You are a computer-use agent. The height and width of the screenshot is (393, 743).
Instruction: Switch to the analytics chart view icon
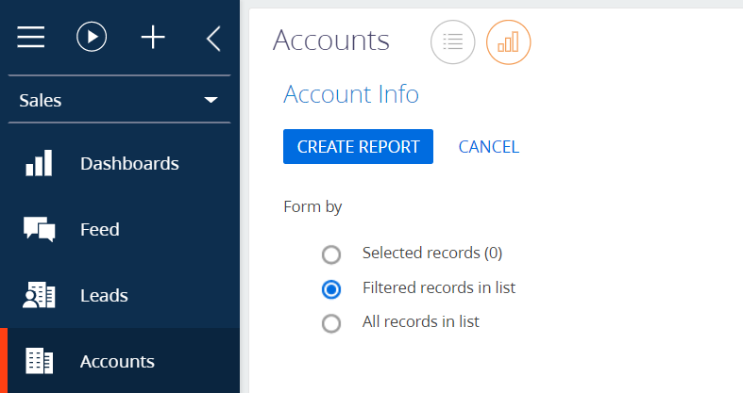[x=509, y=42]
